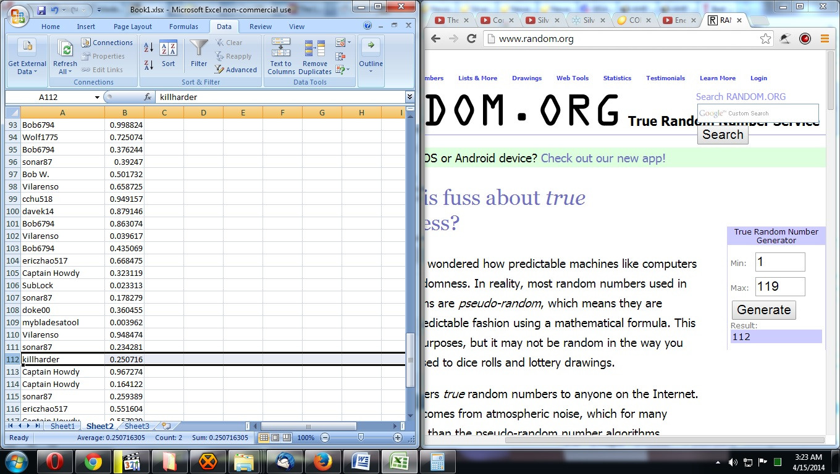Open Chrome menu hamburger icon

825,39
